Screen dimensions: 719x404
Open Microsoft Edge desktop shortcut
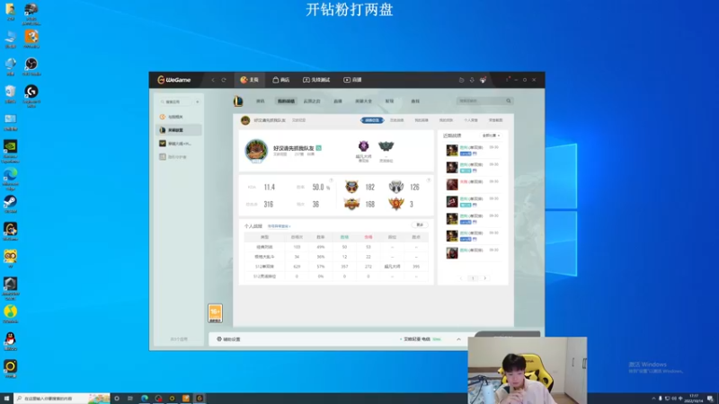[x=10, y=178]
